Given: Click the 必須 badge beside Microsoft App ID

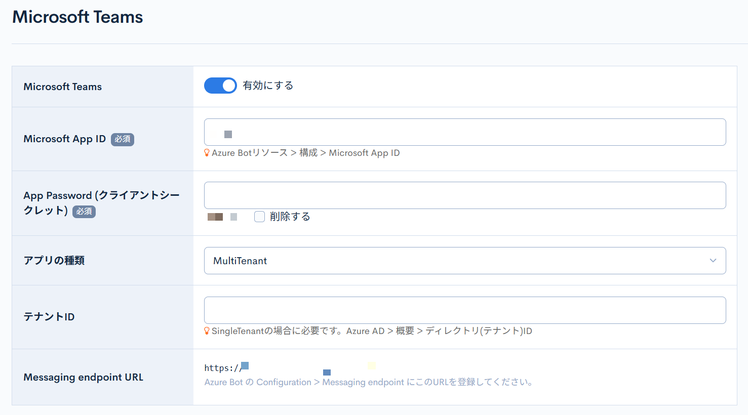Looking at the screenshot, I should pos(123,139).
